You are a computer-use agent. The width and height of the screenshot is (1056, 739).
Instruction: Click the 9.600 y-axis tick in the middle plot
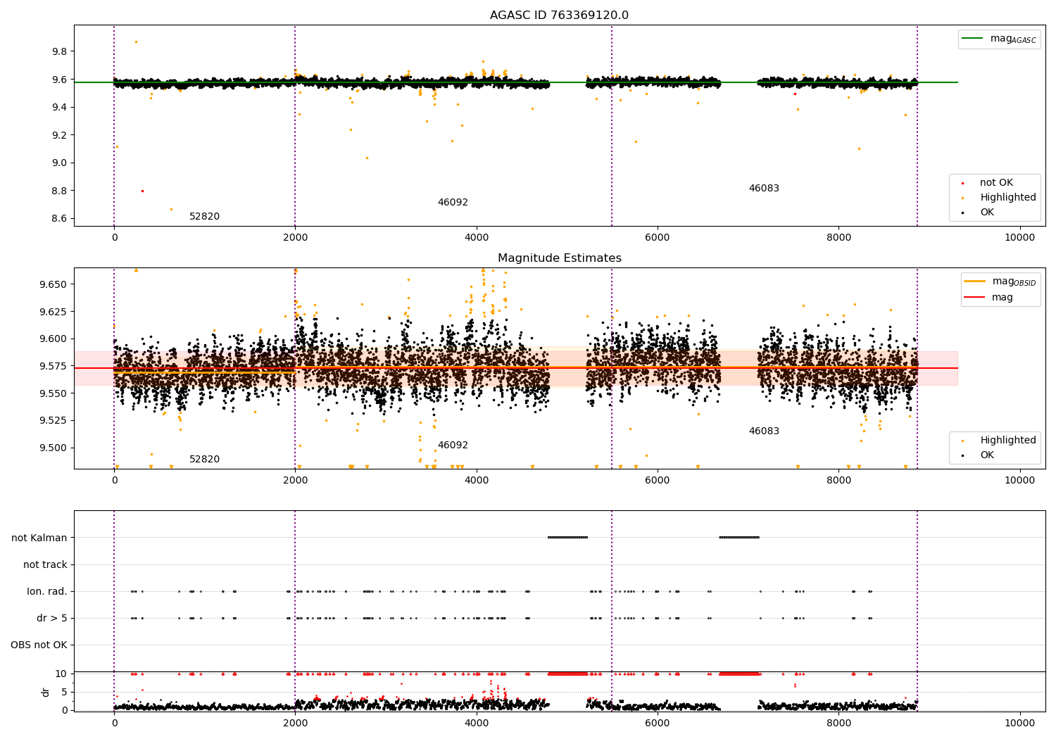click(x=53, y=339)
